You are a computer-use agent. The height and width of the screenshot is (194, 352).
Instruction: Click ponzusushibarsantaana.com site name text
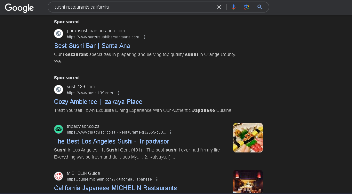[96, 31]
